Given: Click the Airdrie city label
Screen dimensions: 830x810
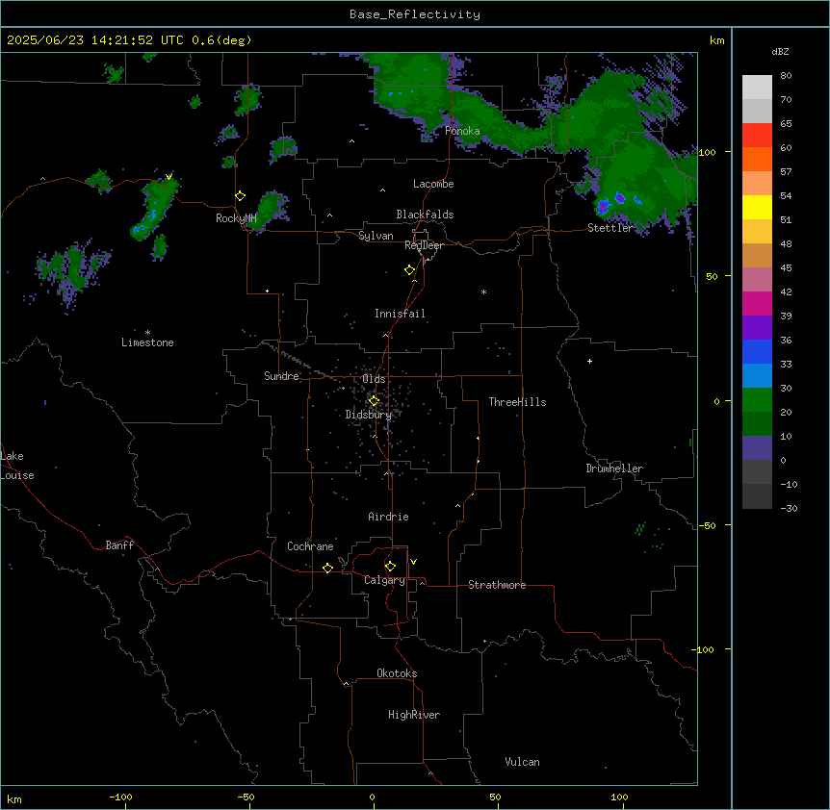Looking at the screenshot, I should (388, 517).
